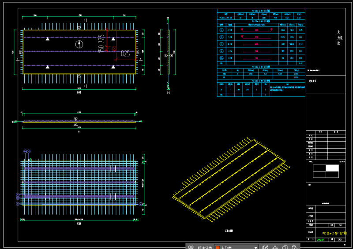Select the move arrows tool icon
Image resolution: width=353 pixels, height=249 pixels.
(275, 247)
